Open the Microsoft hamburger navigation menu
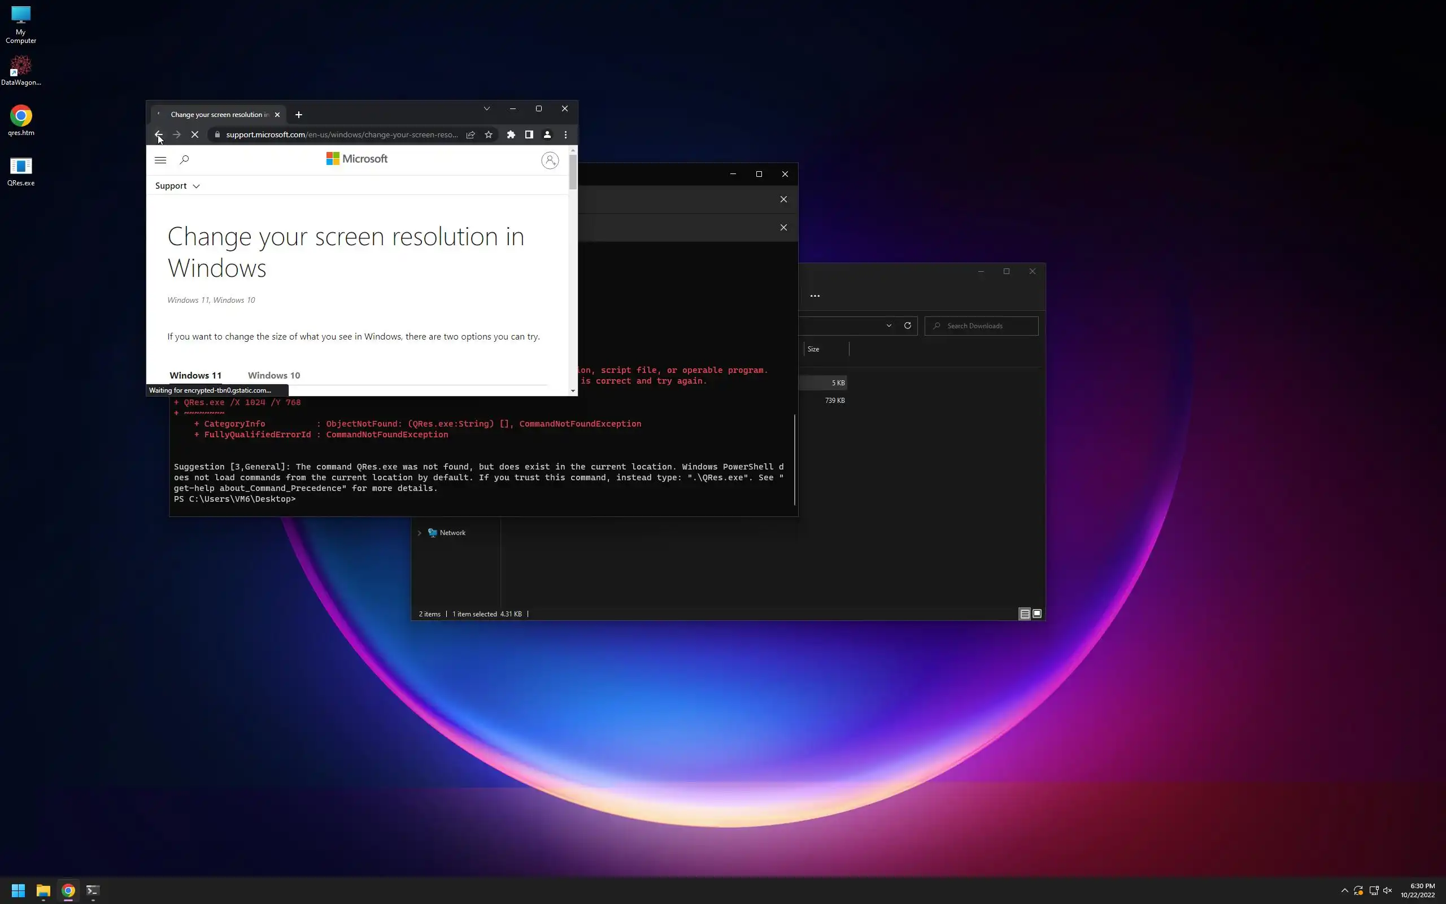The width and height of the screenshot is (1446, 904). click(160, 160)
